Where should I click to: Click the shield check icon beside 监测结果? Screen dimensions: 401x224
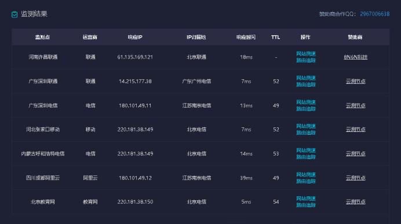pos(14,14)
